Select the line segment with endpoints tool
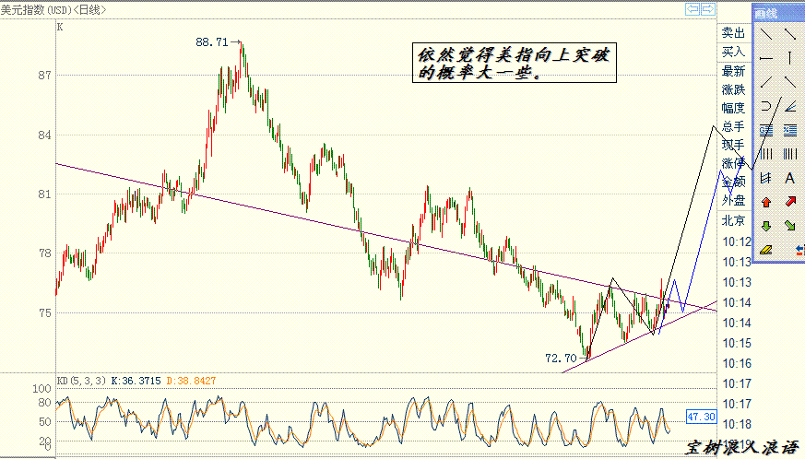The image size is (805, 459). pyautogui.click(x=790, y=34)
